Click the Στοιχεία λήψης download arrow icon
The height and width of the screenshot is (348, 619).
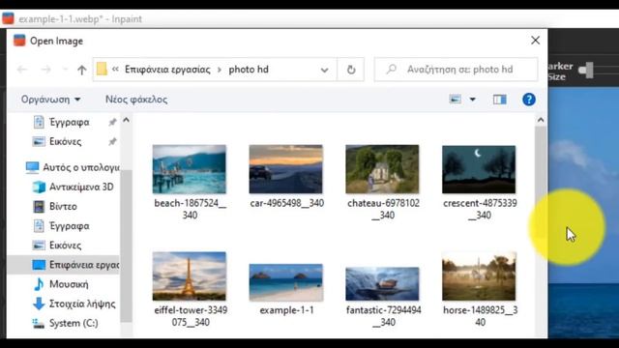pyautogui.click(x=39, y=304)
